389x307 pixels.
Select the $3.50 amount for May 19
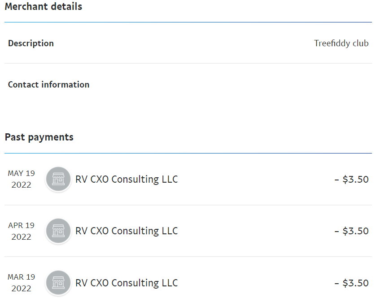(x=352, y=180)
